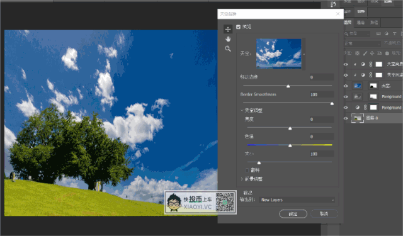Click the Shift Edge slider handle
This screenshot has height=236, width=403.
(x=288, y=86)
